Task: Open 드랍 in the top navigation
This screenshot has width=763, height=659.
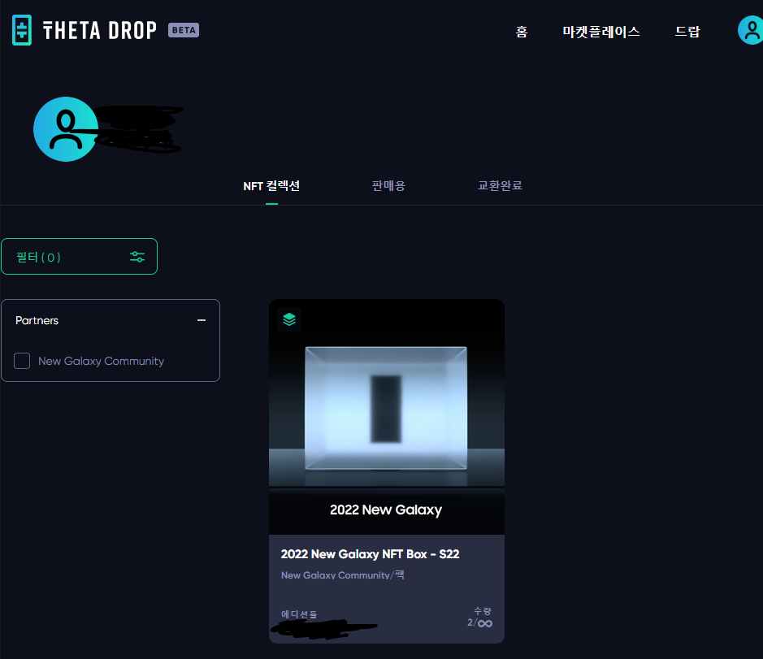Action: click(x=687, y=32)
